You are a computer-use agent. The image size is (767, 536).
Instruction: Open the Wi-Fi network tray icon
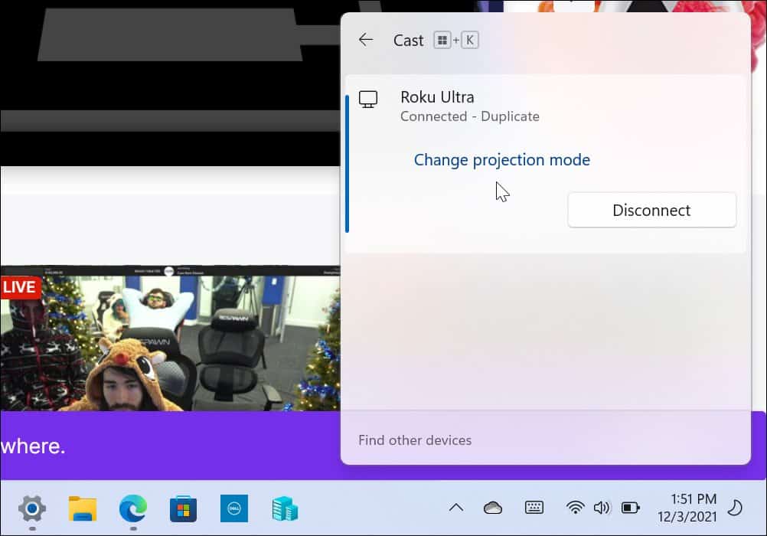(576, 508)
